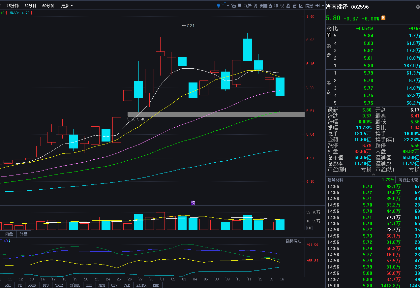Click the 画 drawing tool icon

240,6
